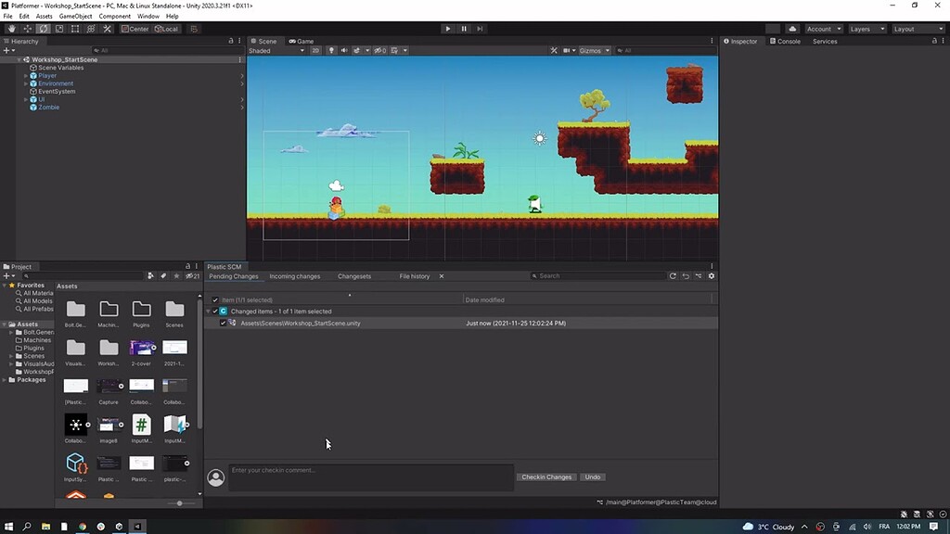
Task: Select the Move tool
Action: (x=27, y=28)
